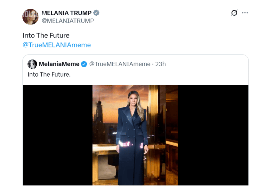Open quoted post text "Into The Future."
The image size is (272, 187).
pos(49,74)
